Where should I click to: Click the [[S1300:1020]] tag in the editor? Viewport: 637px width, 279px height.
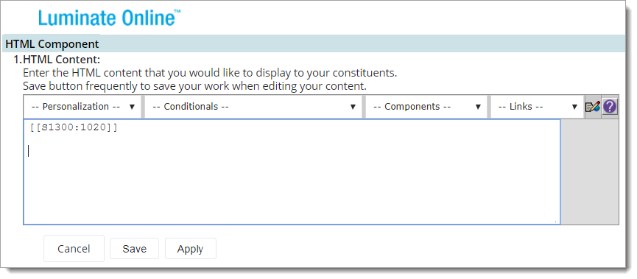pyautogui.click(x=74, y=127)
